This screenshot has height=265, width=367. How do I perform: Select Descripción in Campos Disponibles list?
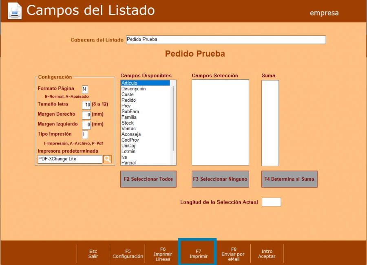pos(133,89)
